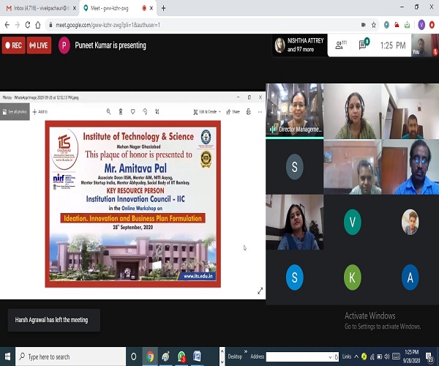The width and height of the screenshot is (439, 366).
Task: Open the Action Center notifications icon
Action: coord(429,356)
